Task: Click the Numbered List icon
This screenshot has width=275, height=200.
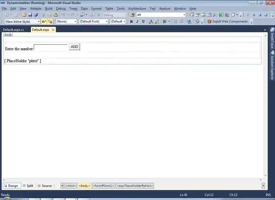Action: tap(181, 21)
